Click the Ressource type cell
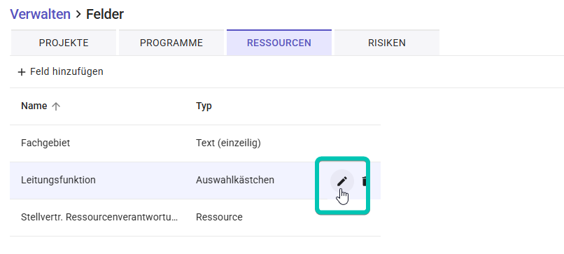Viewport: 564px width, 254px height. coord(219,218)
